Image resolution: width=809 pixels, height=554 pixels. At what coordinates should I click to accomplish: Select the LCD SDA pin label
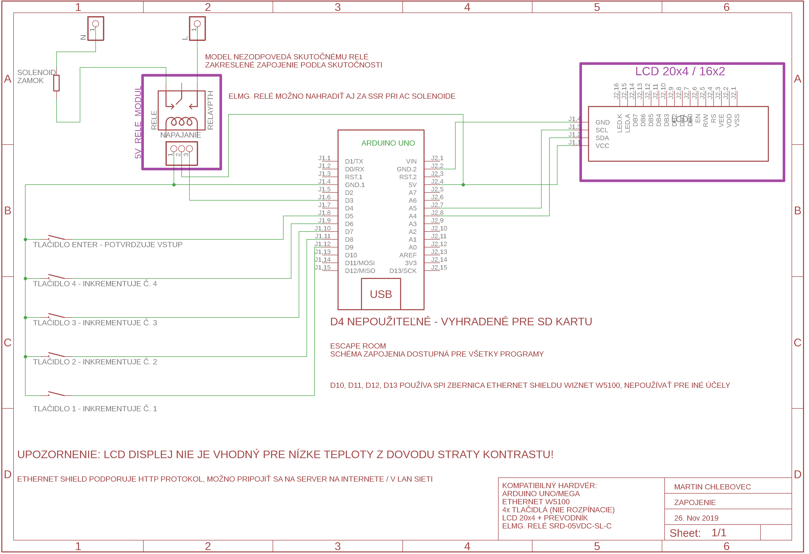602,138
